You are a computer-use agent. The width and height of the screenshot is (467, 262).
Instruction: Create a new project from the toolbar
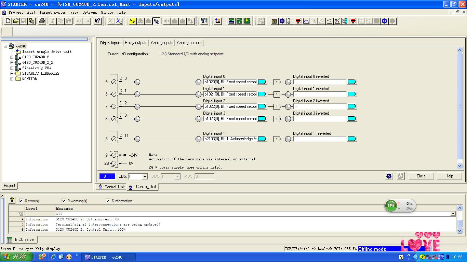coord(8,21)
